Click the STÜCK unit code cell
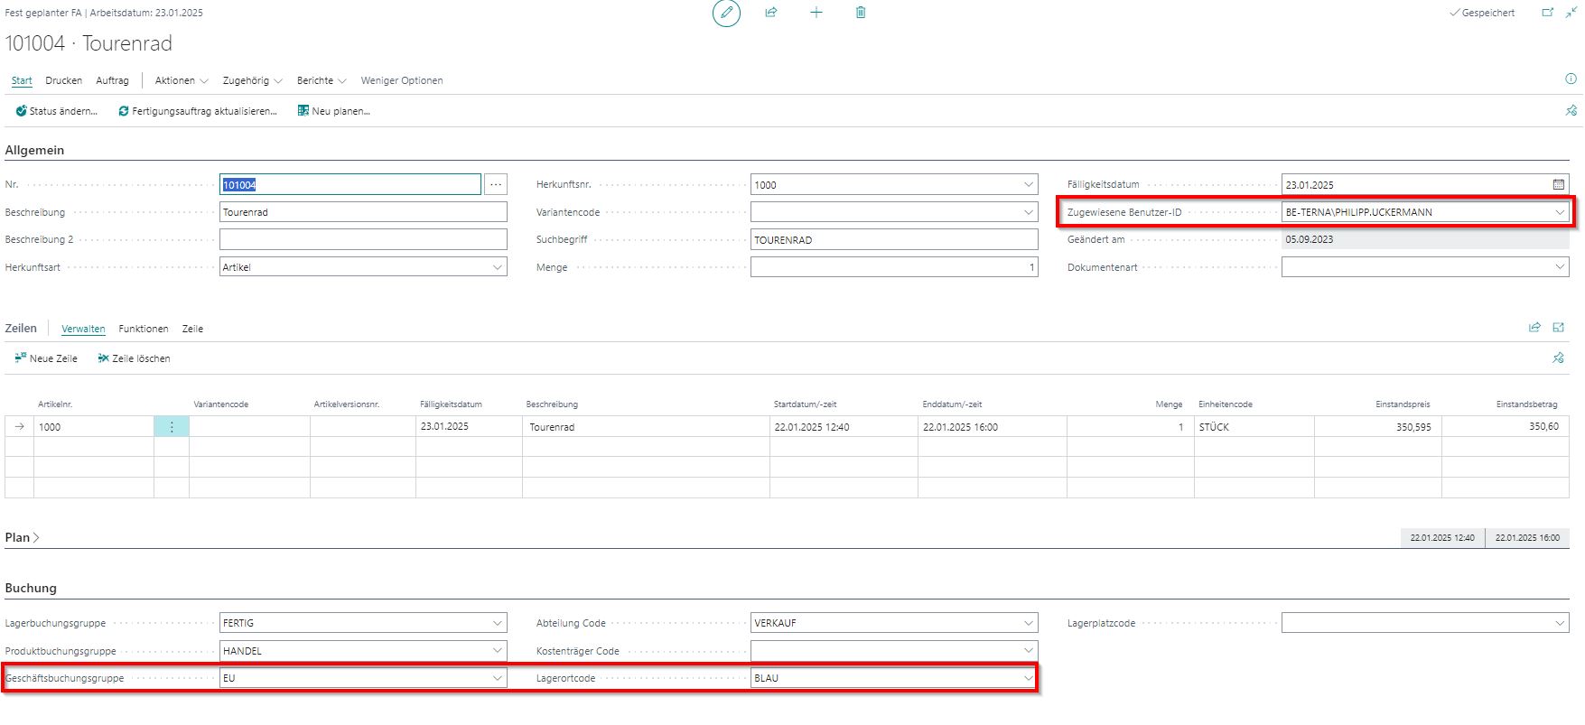Screen dimensions: 1585x725 [1254, 427]
